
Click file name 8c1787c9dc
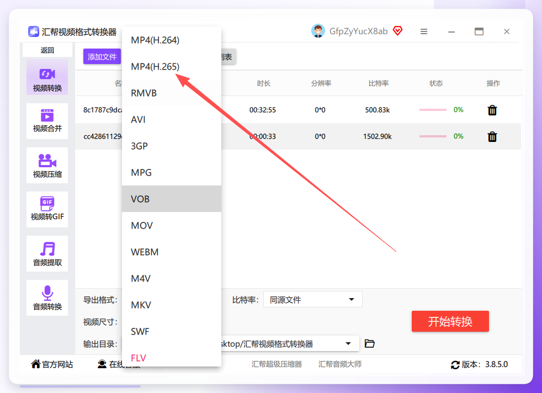[103, 110]
